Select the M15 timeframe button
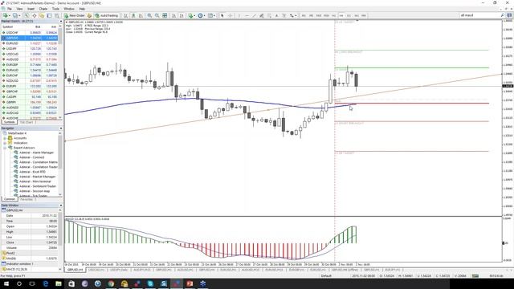514x289 pixels. point(319,15)
